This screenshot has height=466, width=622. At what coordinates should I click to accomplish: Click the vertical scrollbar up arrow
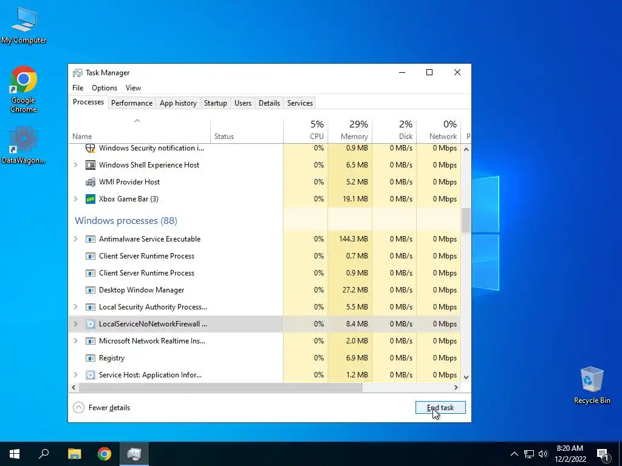tap(466, 149)
